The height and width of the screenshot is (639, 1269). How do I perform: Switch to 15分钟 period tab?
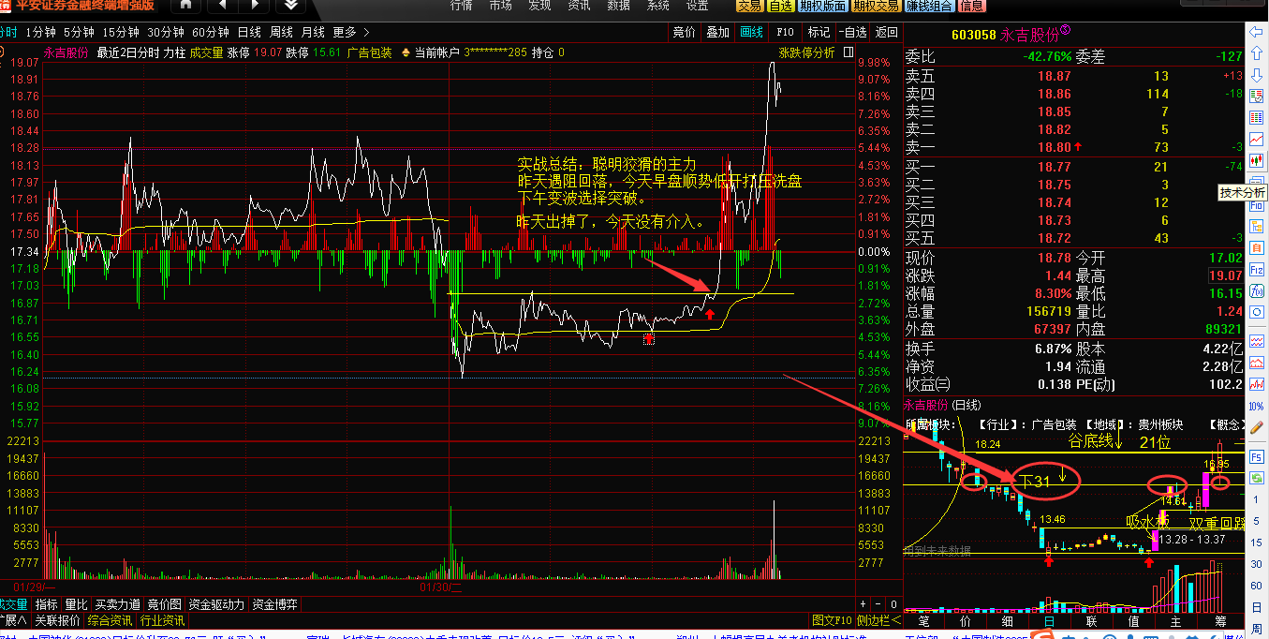121,32
